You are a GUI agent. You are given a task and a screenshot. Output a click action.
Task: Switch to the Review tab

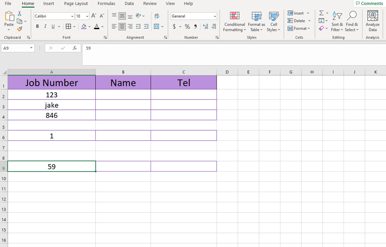point(150,3)
